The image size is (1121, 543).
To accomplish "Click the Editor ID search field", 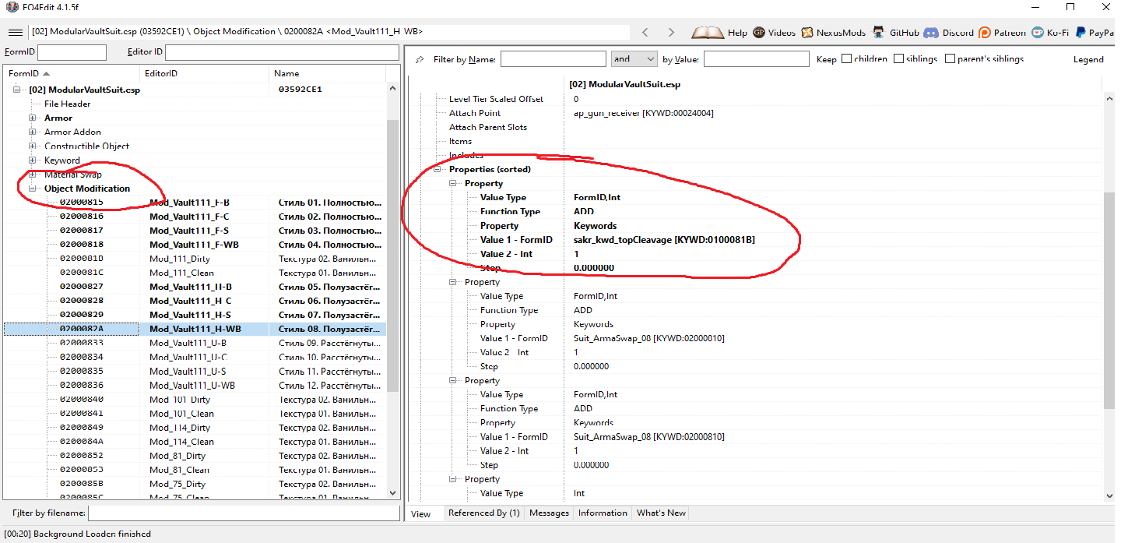I will [x=280, y=52].
